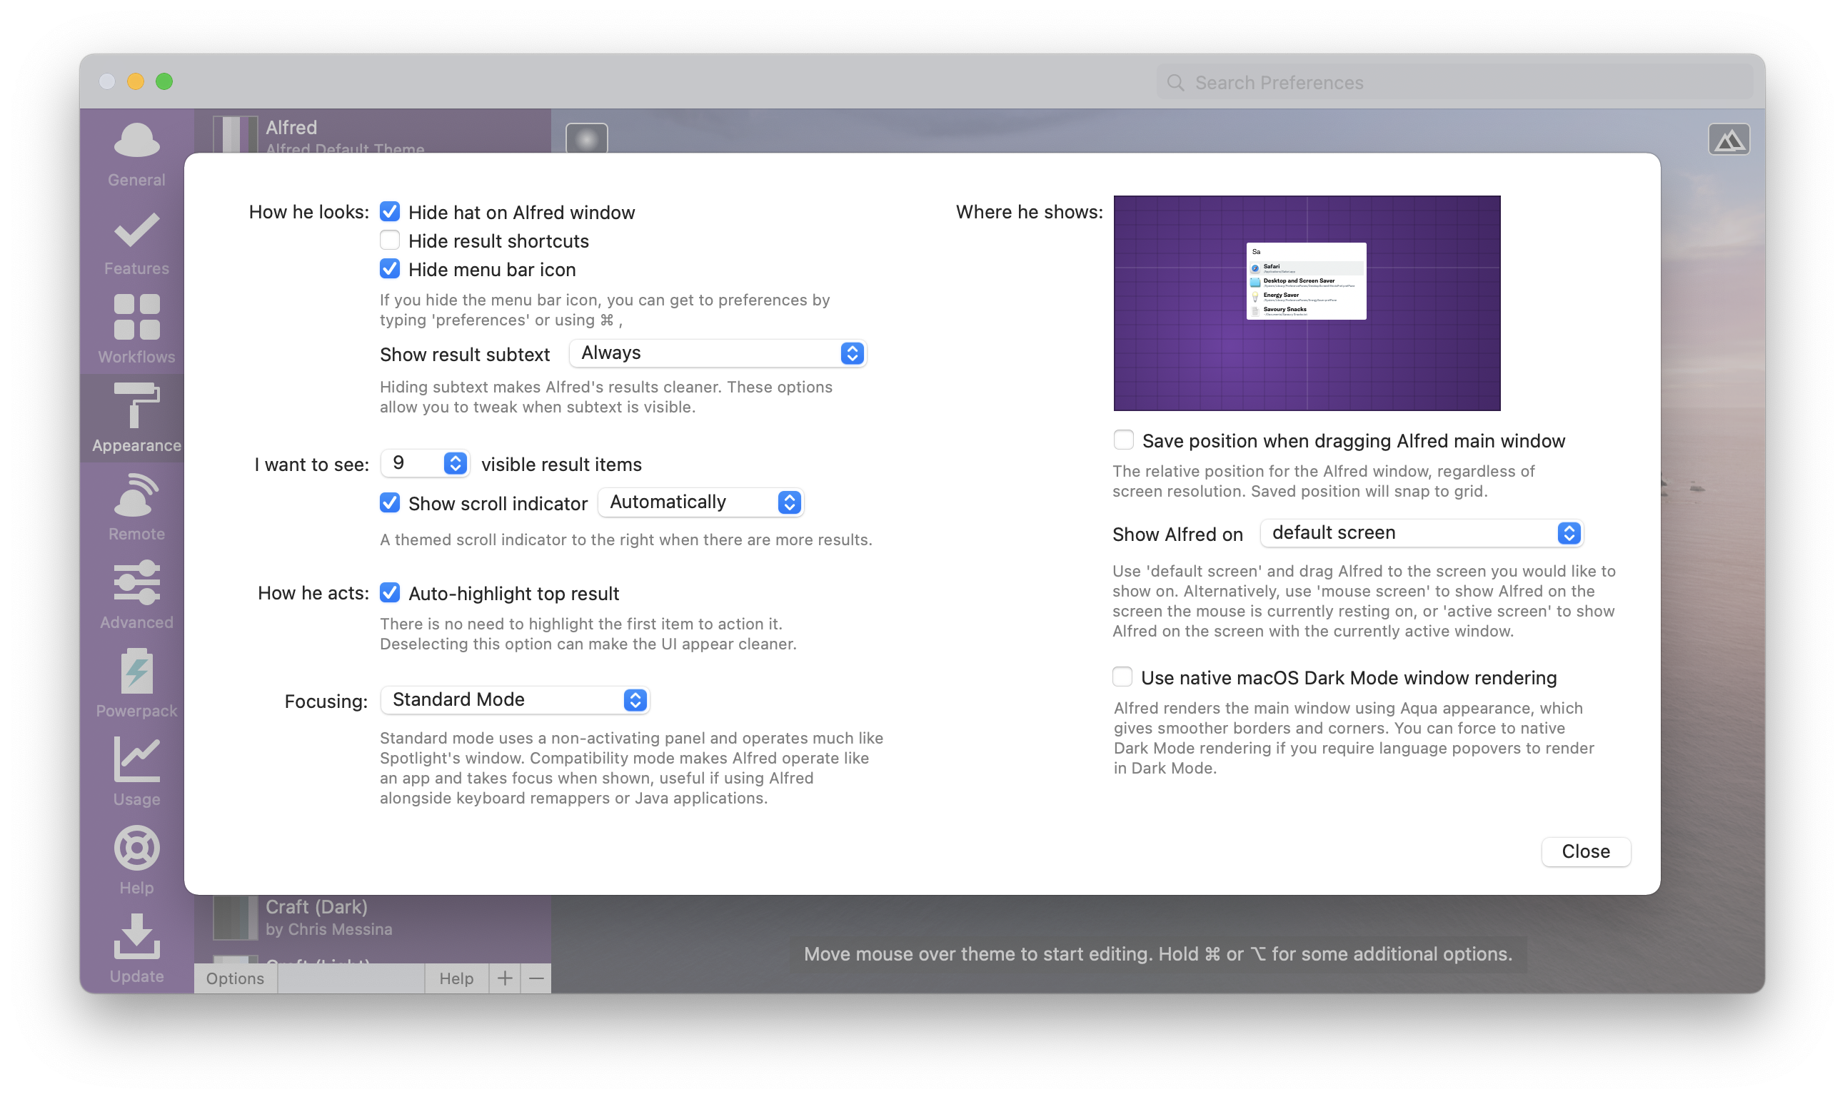Click the Update download icon
The height and width of the screenshot is (1099, 1845).
(136, 937)
